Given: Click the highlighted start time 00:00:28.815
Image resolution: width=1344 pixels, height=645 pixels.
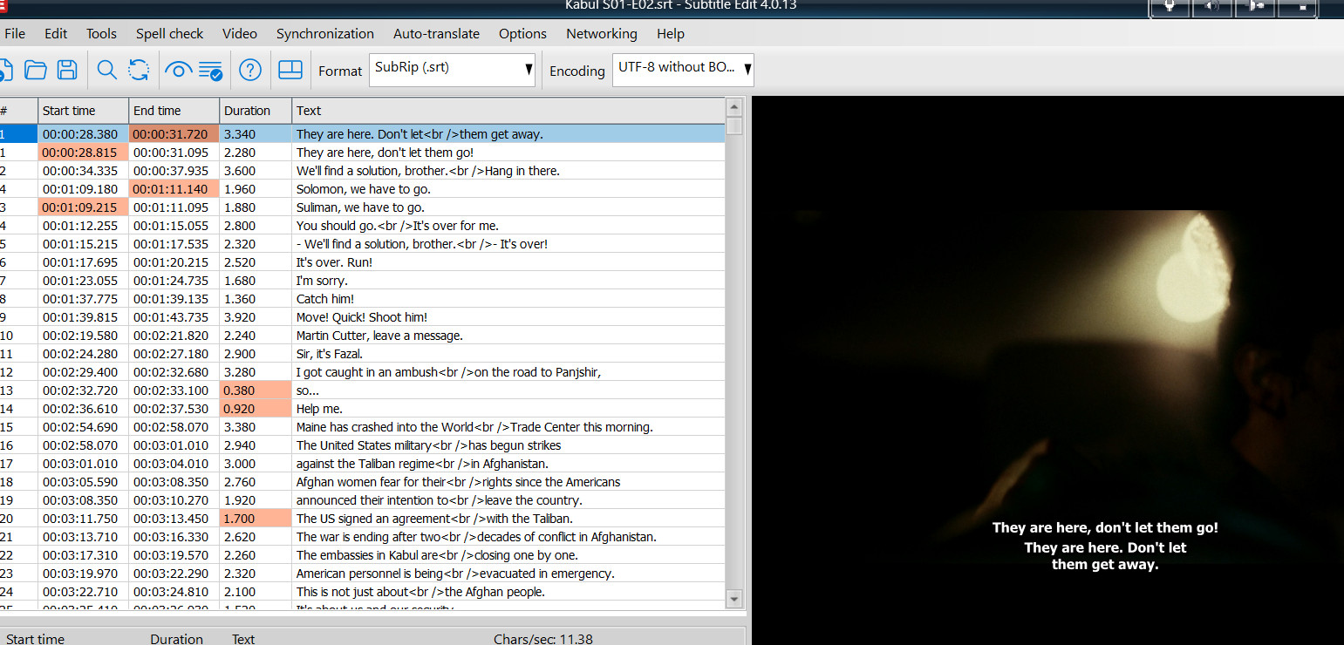Looking at the screenshot, I should [84, 153].
